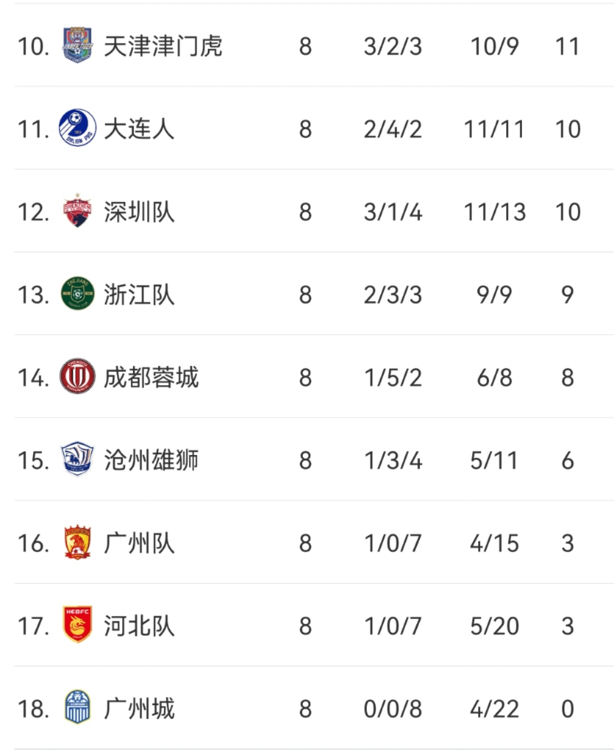Open the 河北队 team name
The image size is (614, 751).
[139, 626]
